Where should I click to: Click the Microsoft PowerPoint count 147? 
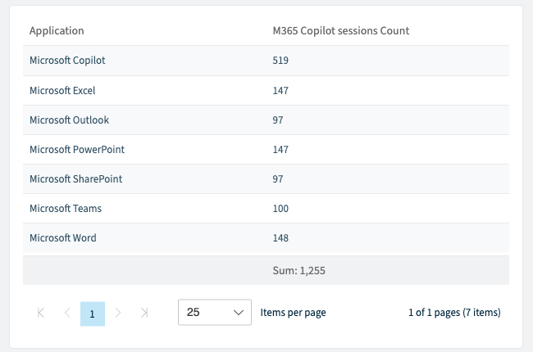(x=280, y=150)
